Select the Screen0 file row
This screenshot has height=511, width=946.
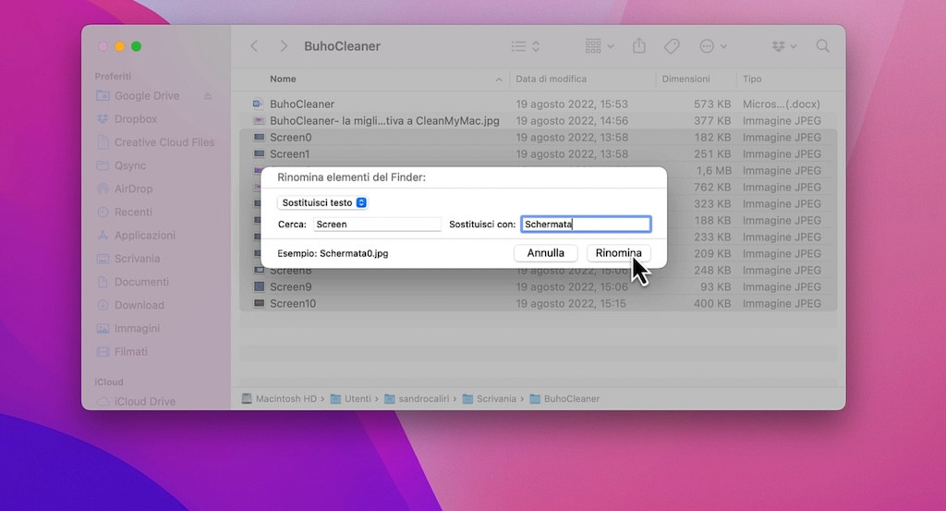pyautogui.click(x=539, y=138)
